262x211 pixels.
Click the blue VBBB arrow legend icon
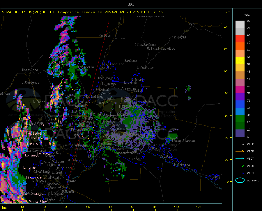(x=240, y=173)
